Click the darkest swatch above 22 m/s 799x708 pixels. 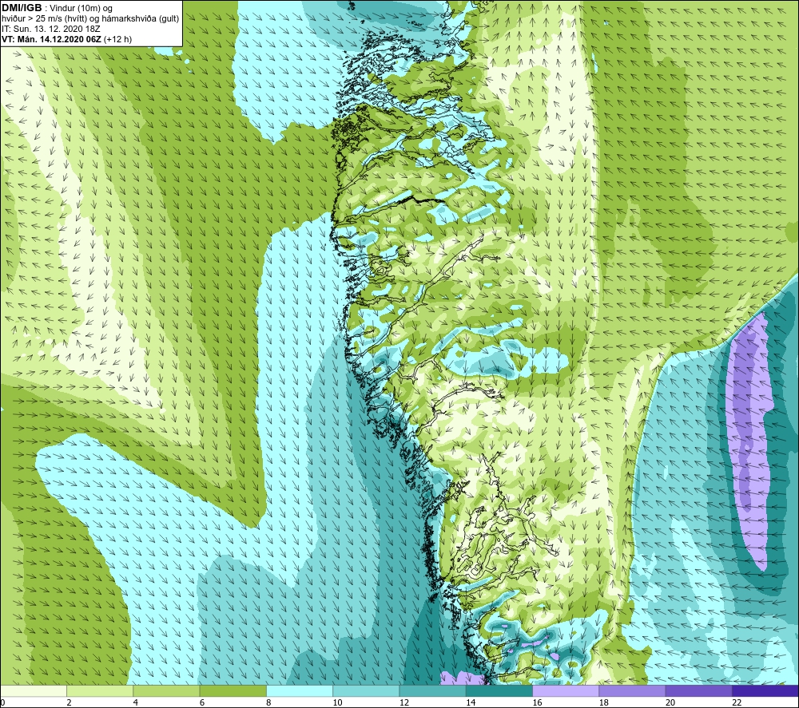(765, 690)
